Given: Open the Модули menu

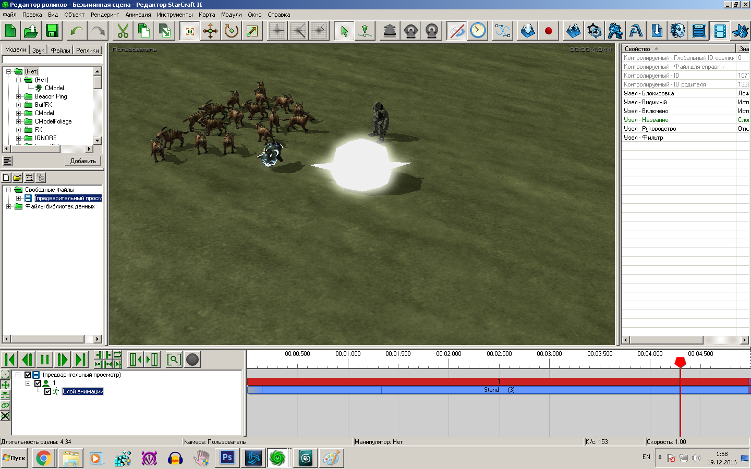Looking at the screenshot, I should (x=231, y=15).
